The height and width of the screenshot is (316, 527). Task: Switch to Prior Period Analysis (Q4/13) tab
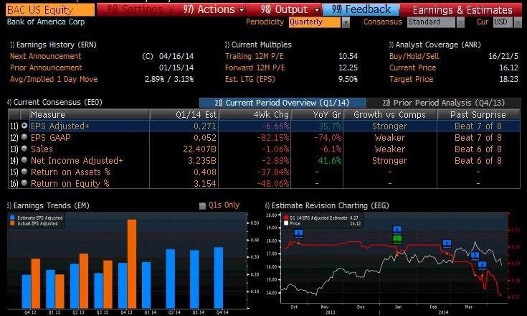pos(444,103)
